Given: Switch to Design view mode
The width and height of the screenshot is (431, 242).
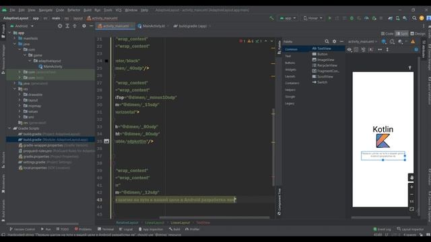Looking at the screenshot, I should click(418, 34).
